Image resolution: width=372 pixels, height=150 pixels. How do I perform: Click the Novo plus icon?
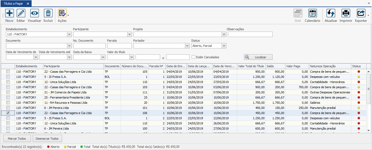click(10, 13)
